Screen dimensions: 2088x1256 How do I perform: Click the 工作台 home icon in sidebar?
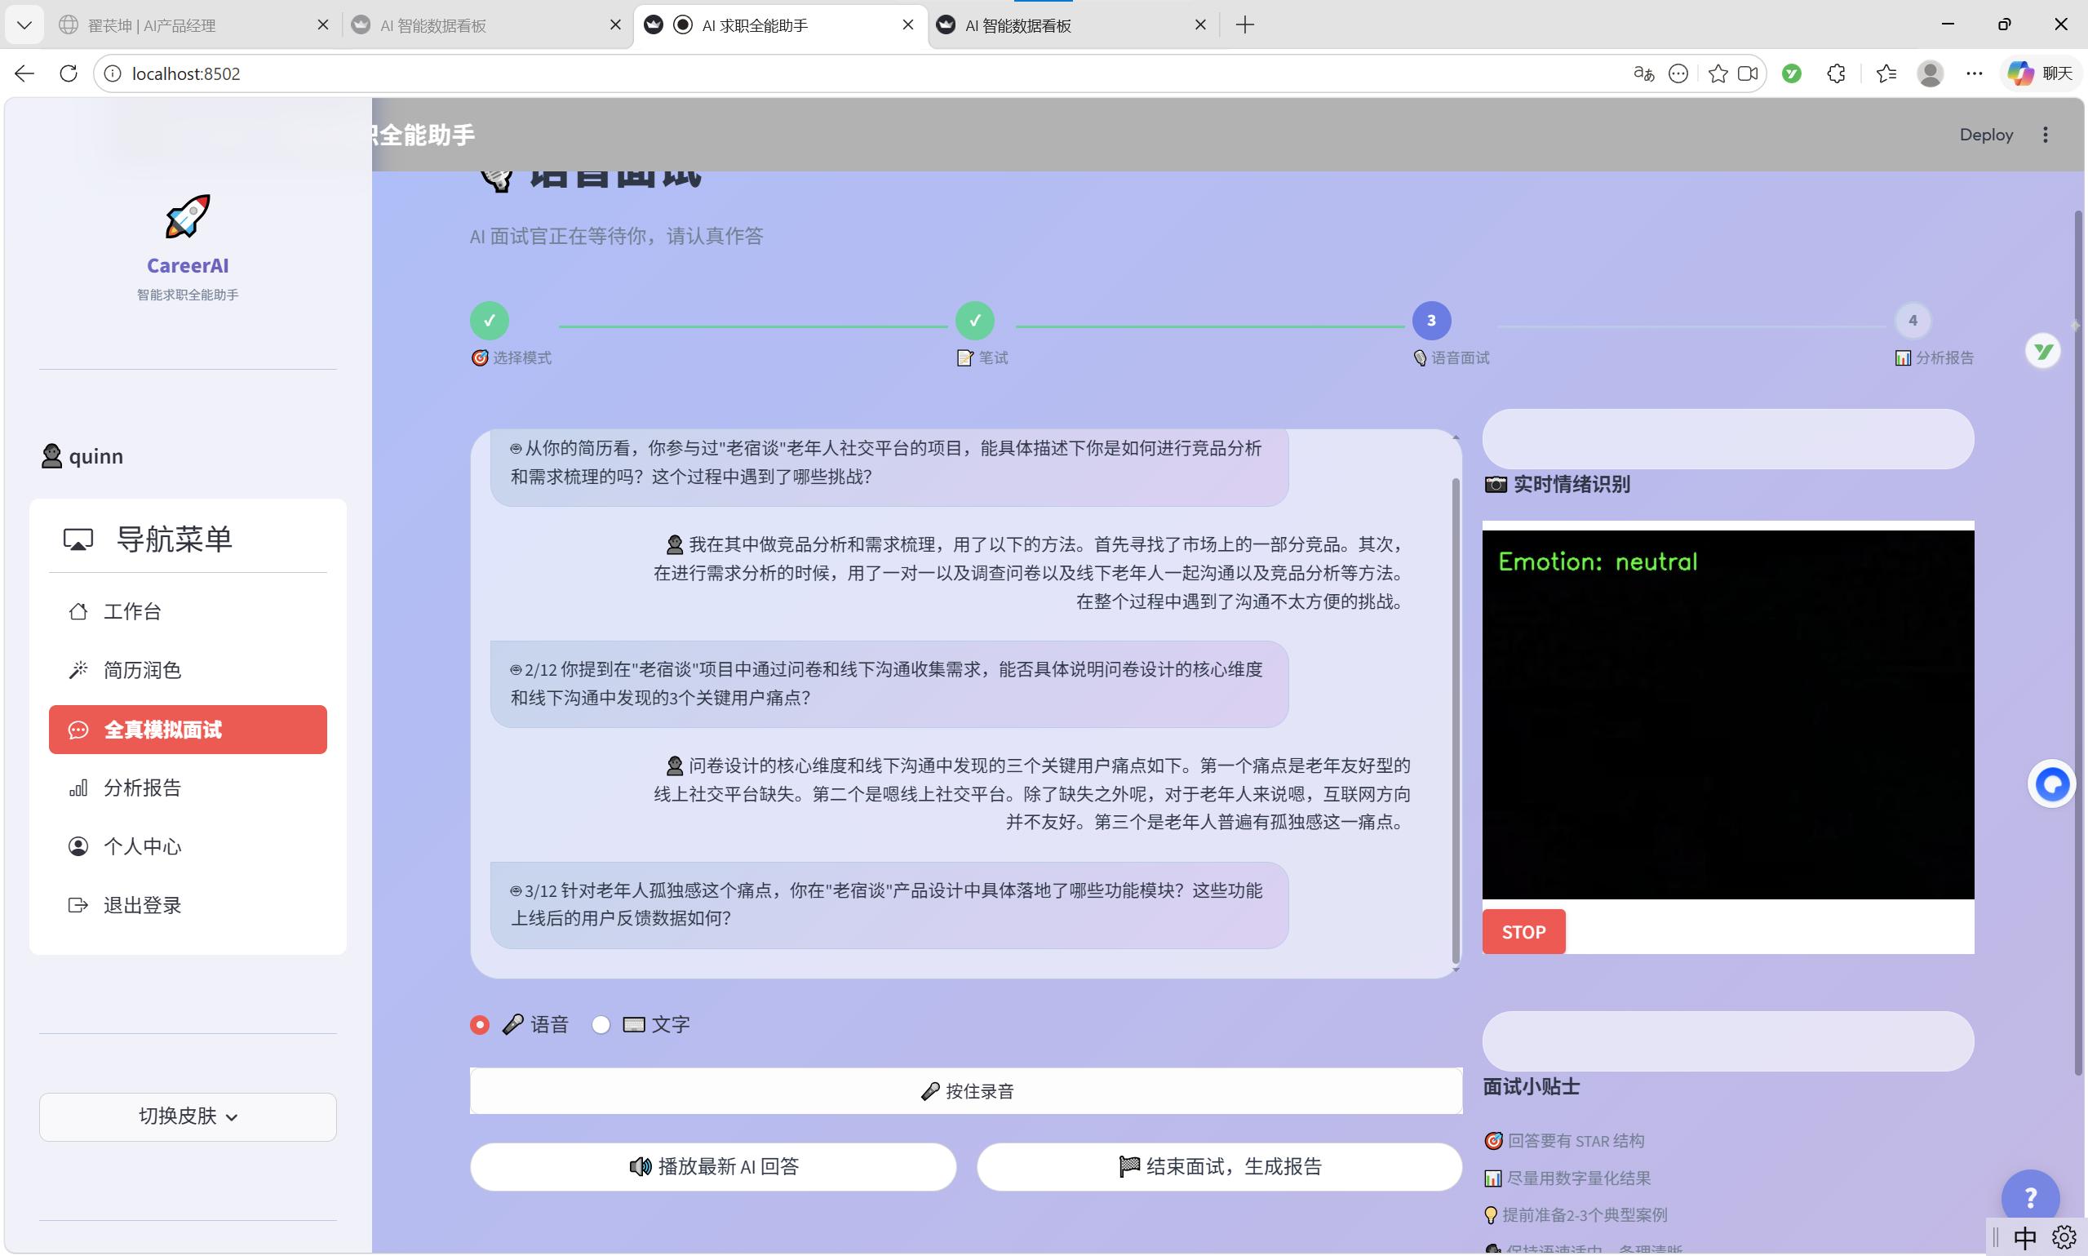[x=78, y=611]
